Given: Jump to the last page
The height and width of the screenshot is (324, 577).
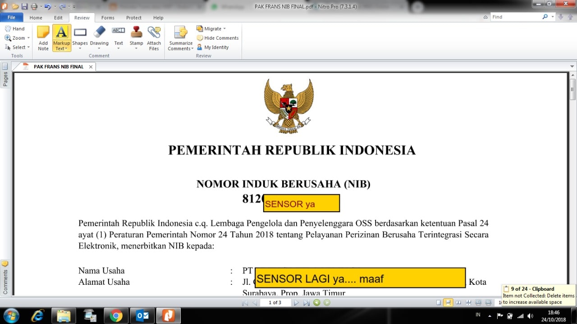Looking at the screenshot, I should click(x=306, y=303).
